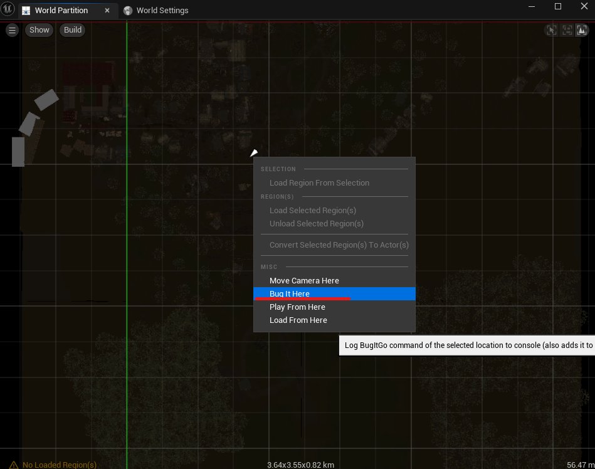This screenshot has width=595, height=469.
Task: Click the 3.64x3.55x0.82 km world size text
Action: click(300, 465)
